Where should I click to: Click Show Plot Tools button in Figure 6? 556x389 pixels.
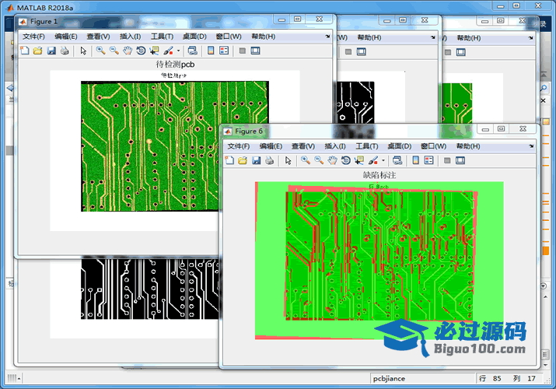tap(460, 160)
